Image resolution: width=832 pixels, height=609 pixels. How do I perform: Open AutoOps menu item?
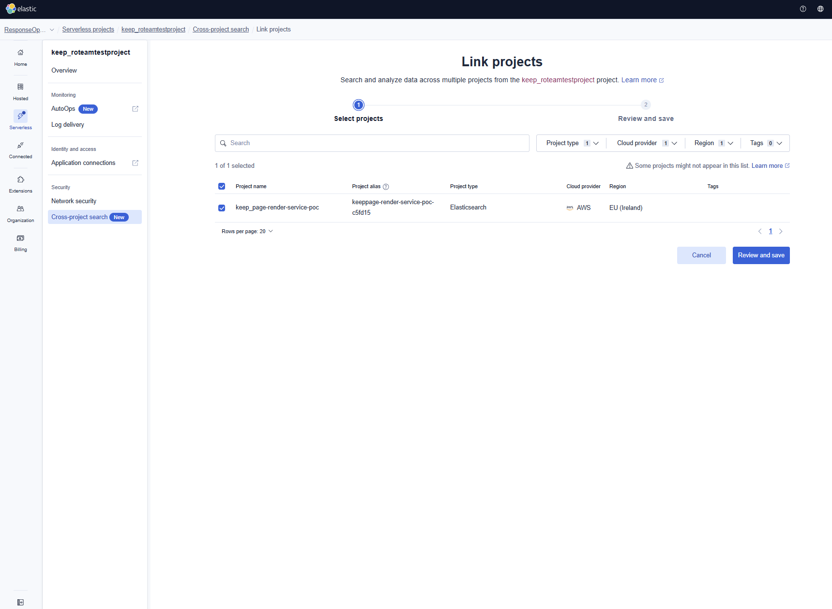(x=63, y=109)
